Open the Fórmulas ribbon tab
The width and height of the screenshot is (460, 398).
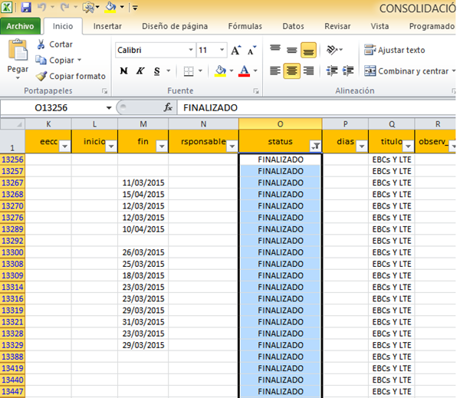point(245,26)
